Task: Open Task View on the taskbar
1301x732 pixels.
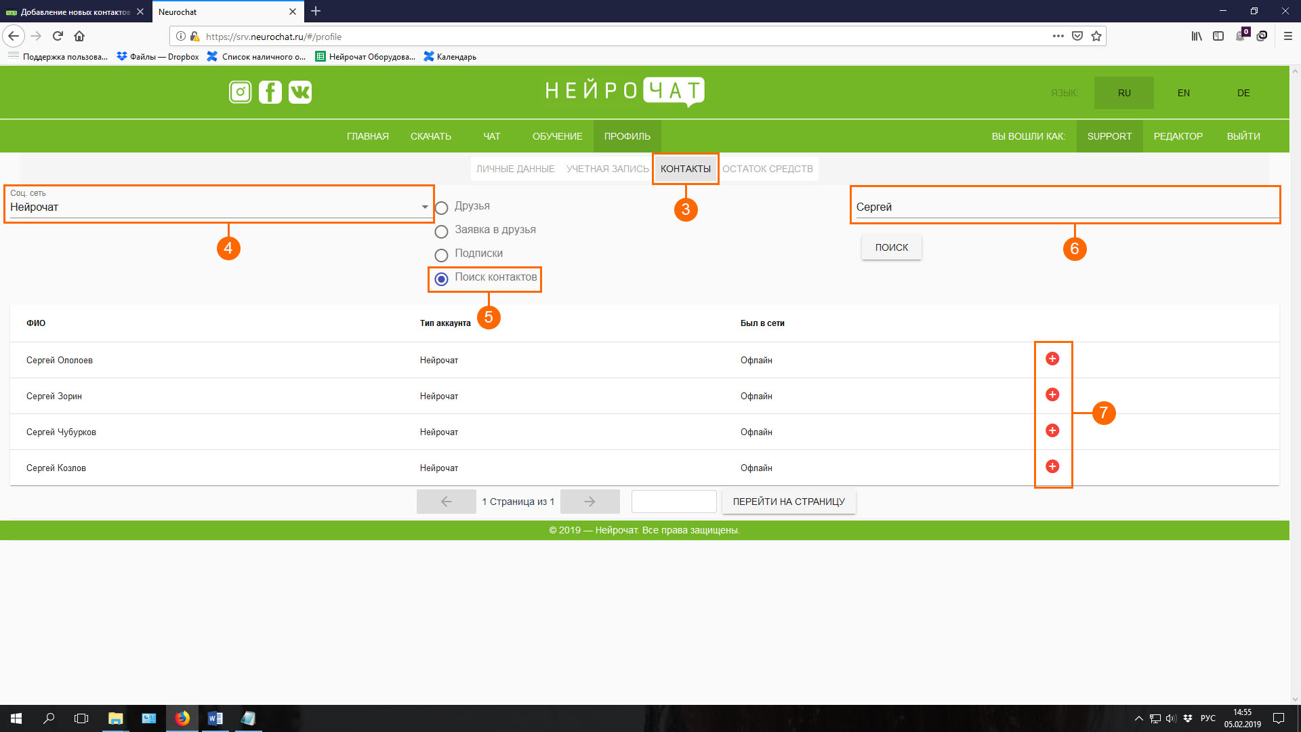Action: click(x=81, y=718)
